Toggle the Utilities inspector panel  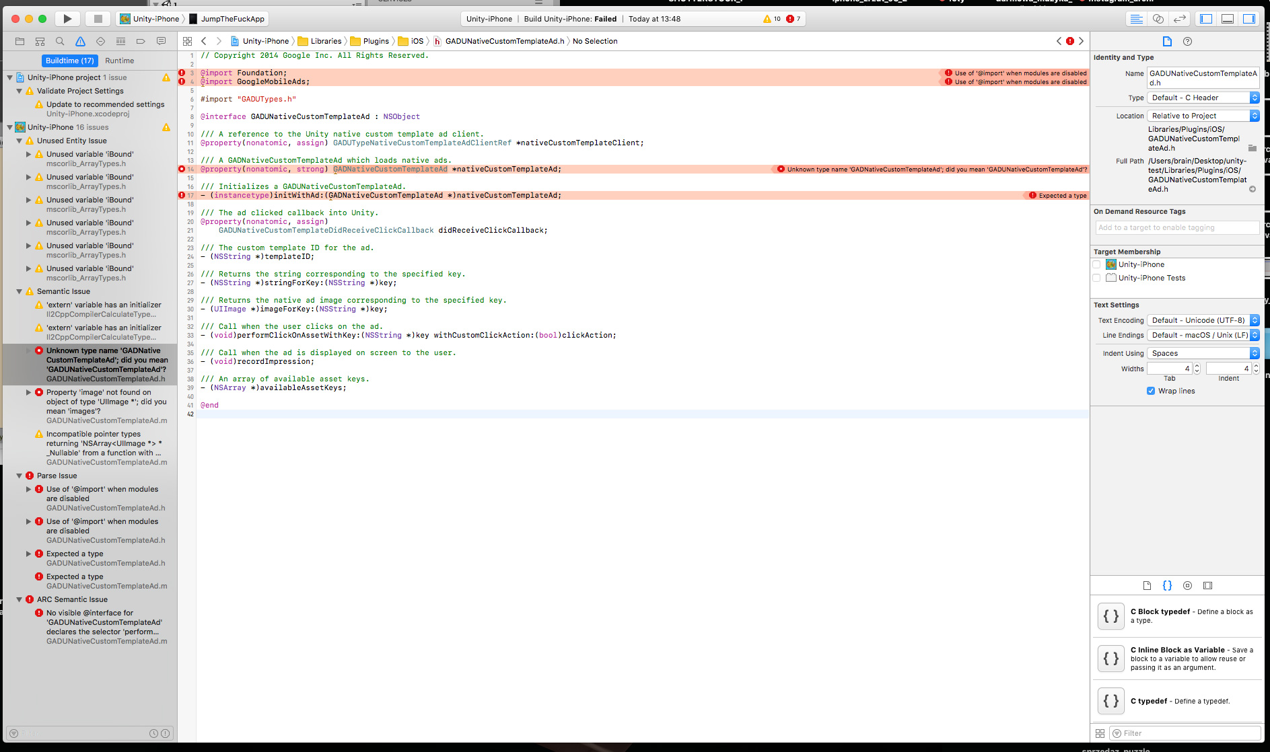pos(1249,19)
